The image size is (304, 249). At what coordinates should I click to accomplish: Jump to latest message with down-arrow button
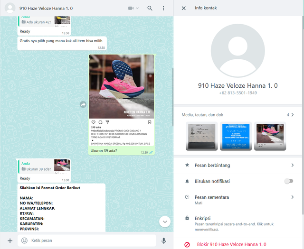165,221
